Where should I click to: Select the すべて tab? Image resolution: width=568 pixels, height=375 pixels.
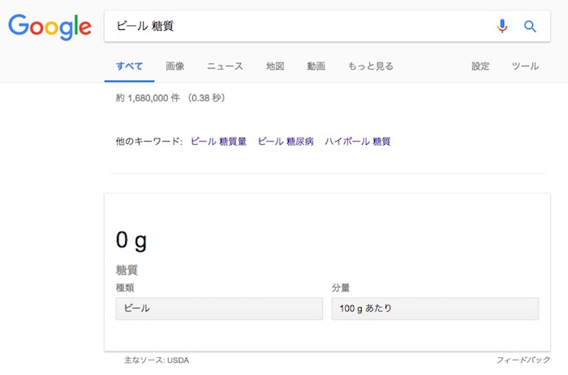[129, 66]
